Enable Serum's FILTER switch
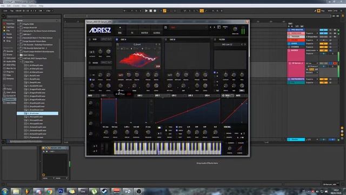This screenshot has width=346, height=195. point(215,40)
